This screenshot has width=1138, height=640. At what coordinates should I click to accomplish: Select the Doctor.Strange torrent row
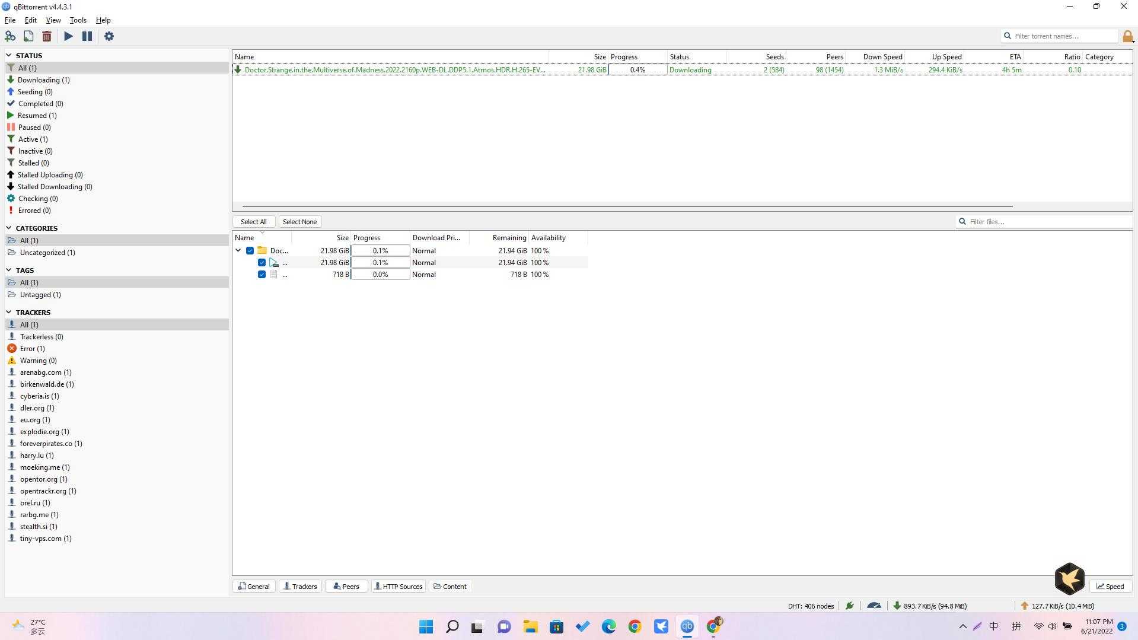pyautogui.click(x=682, y=70)
